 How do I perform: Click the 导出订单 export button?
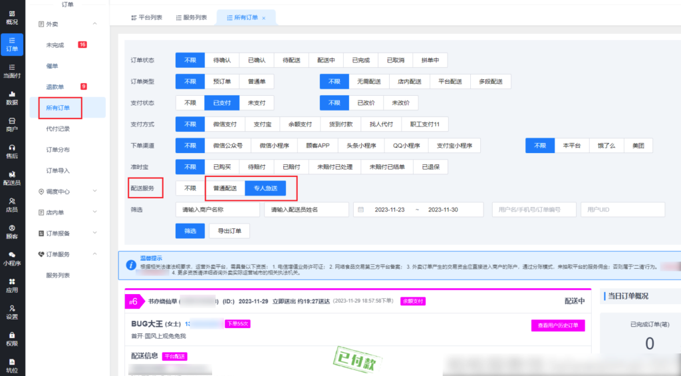click(x=229, y=231)
